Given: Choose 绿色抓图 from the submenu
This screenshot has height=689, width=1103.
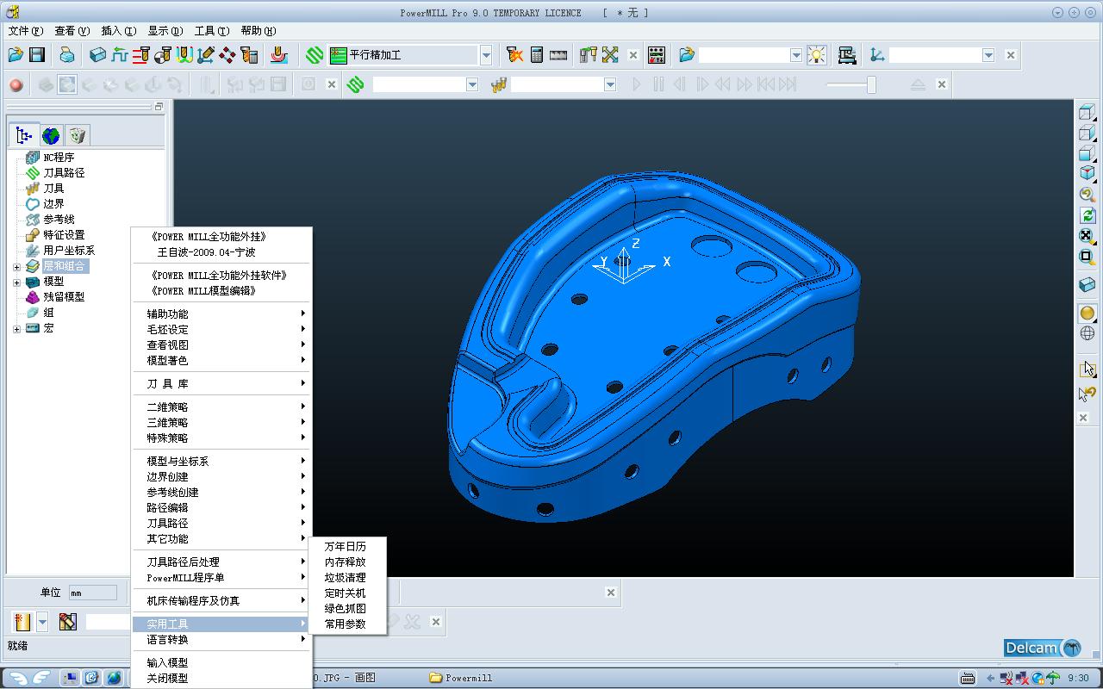Looking at the screenshot, I should coord(346,608).
